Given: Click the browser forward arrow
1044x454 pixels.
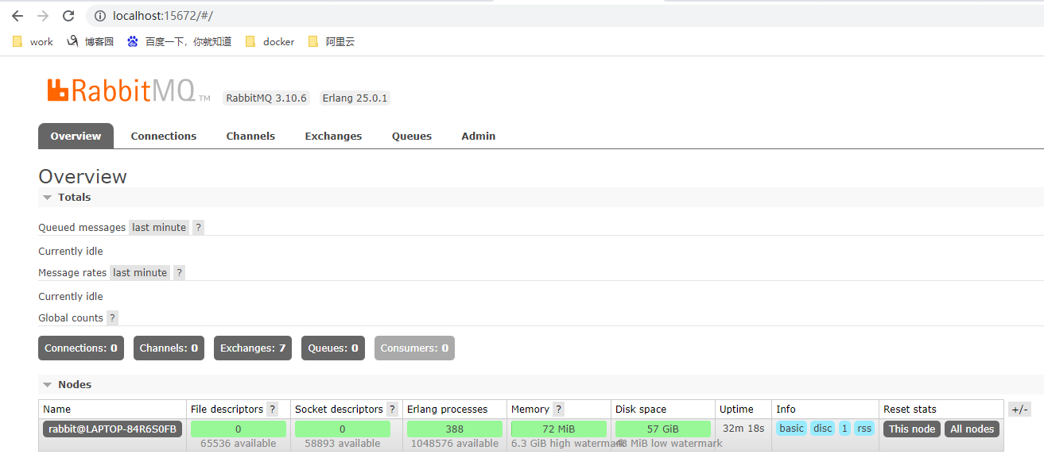Looking at the screenshot, I should point(43,16).
